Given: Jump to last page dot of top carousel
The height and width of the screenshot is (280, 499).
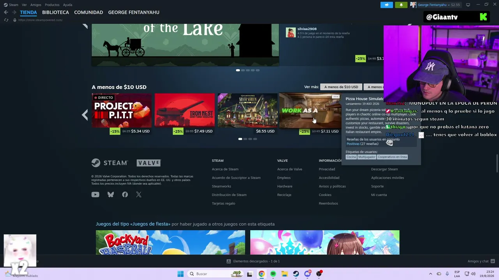Looking at the screenshot, I should tap(258, 70).
